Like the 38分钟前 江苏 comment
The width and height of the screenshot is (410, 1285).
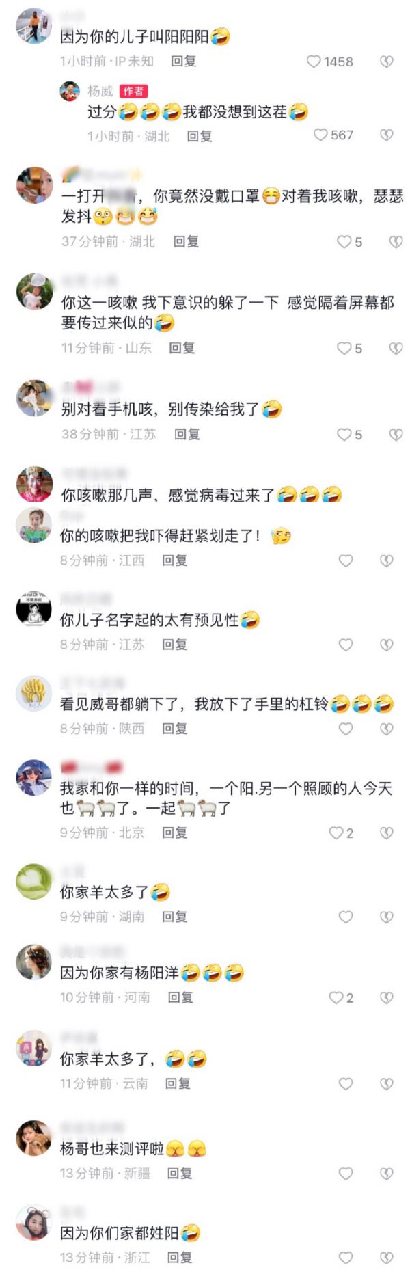coord(344,434)
